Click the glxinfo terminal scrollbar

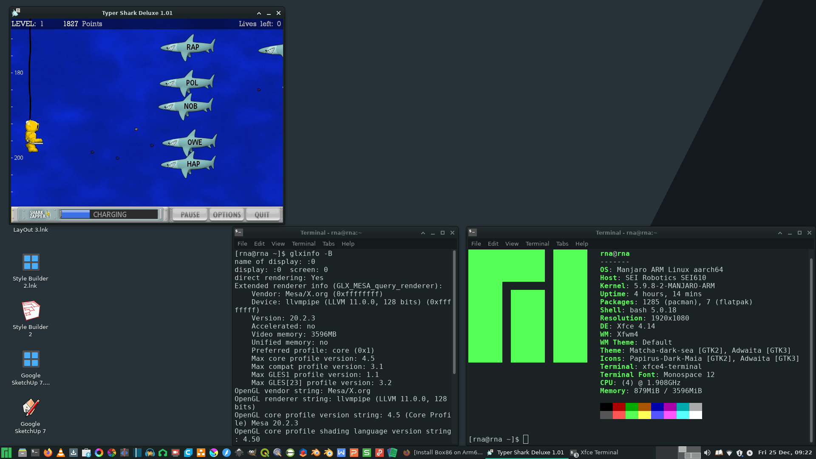pos(454,312)
